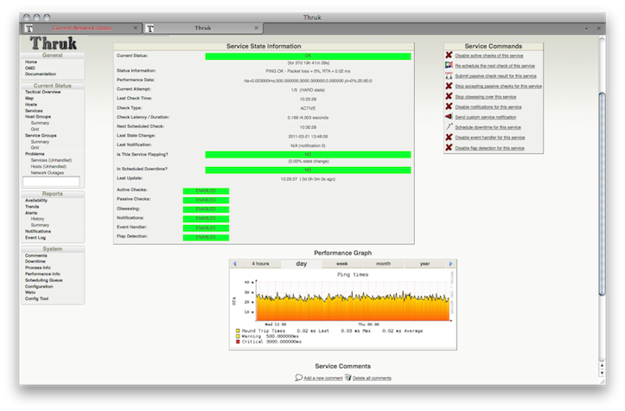Click the Thruk logo in the sidebar
Viewport: 625px width, 411px height.
[53, 43]
